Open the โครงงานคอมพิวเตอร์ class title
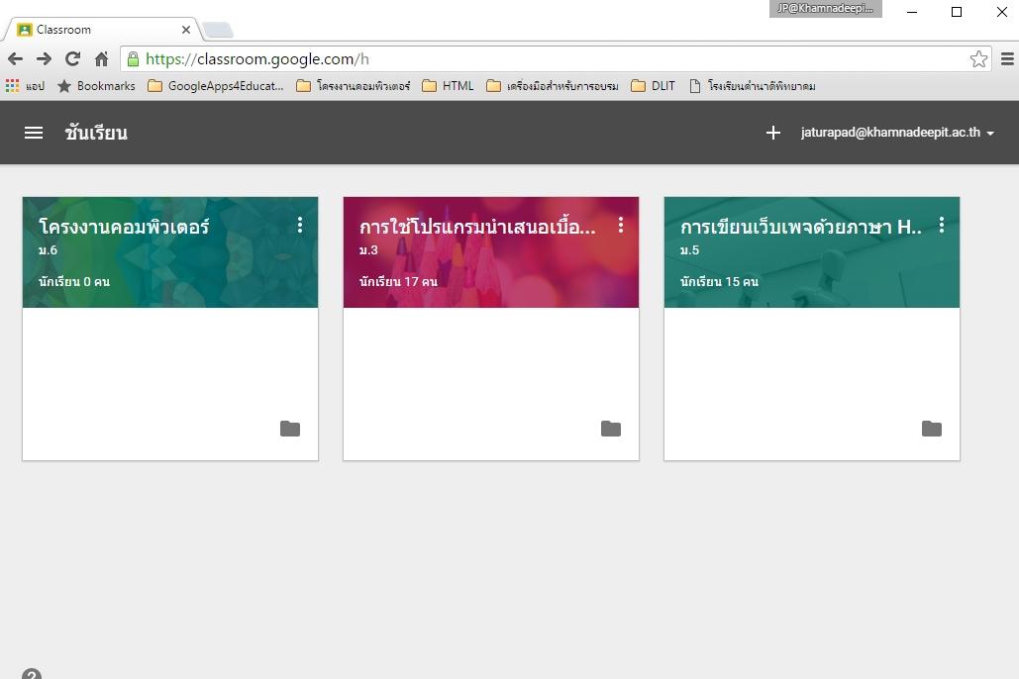 [x=124, y=226]
